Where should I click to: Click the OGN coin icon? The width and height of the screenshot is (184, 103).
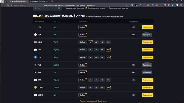point(35,57)
